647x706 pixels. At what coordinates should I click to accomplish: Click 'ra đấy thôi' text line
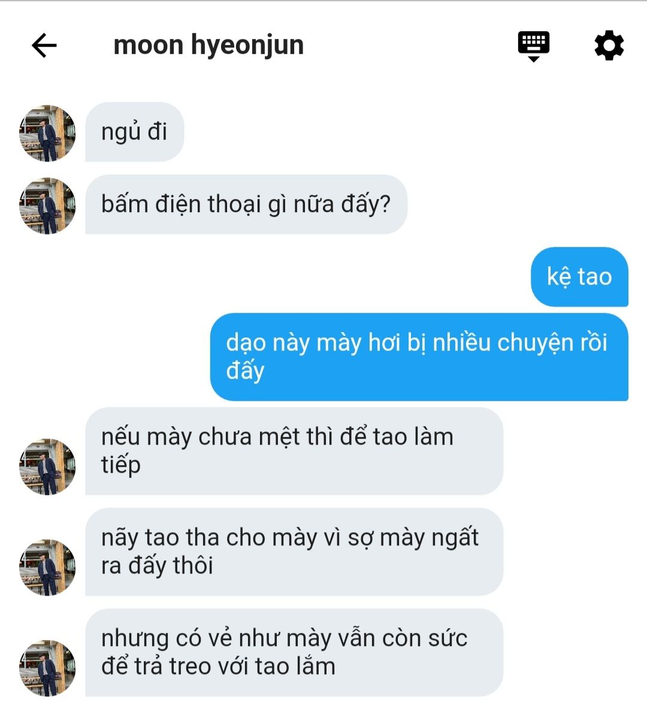coord(157,566)
